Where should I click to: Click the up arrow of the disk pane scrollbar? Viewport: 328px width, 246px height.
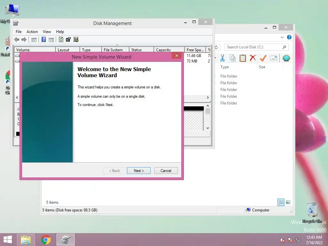208,106
